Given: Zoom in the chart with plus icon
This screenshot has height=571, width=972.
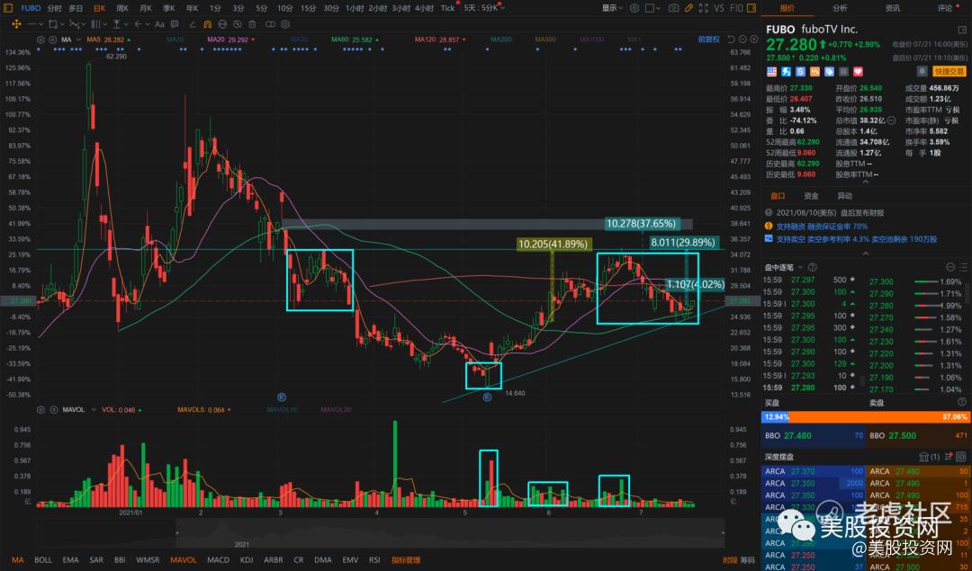Looking at the screenshot, I should tap(754, 39).
